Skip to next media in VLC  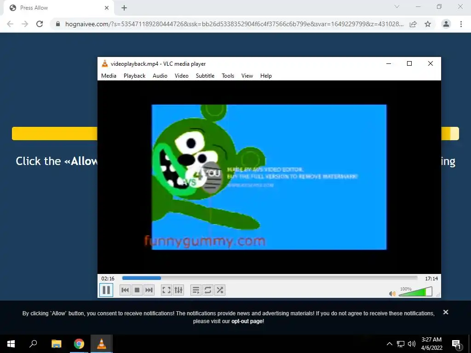pyautogui.click(x=149, y=290)
